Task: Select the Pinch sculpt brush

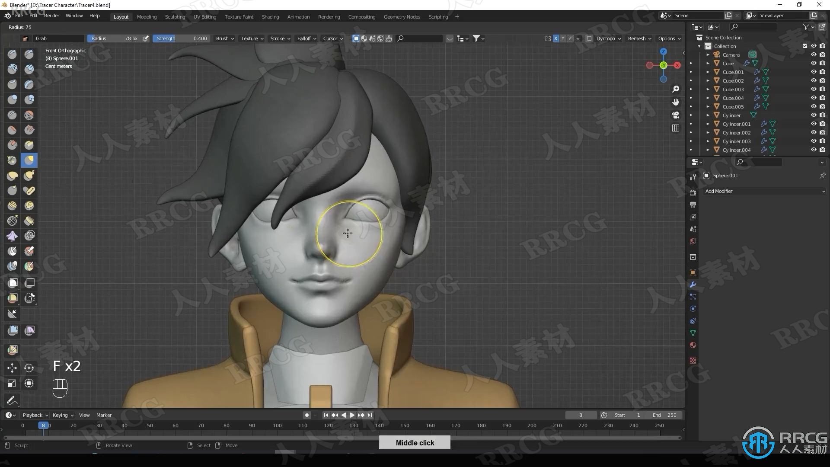Action: pos(12,160)
